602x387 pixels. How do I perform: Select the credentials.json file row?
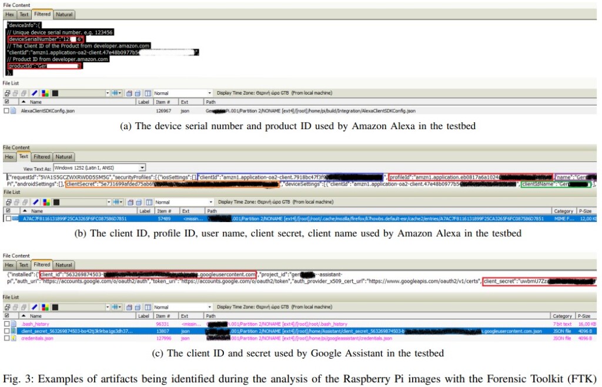coord(299,338)
